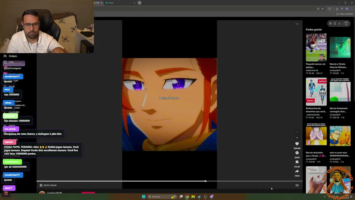Click the 'Amigos' sidebar item
The image size is (355, 200).
click(10, 56)
